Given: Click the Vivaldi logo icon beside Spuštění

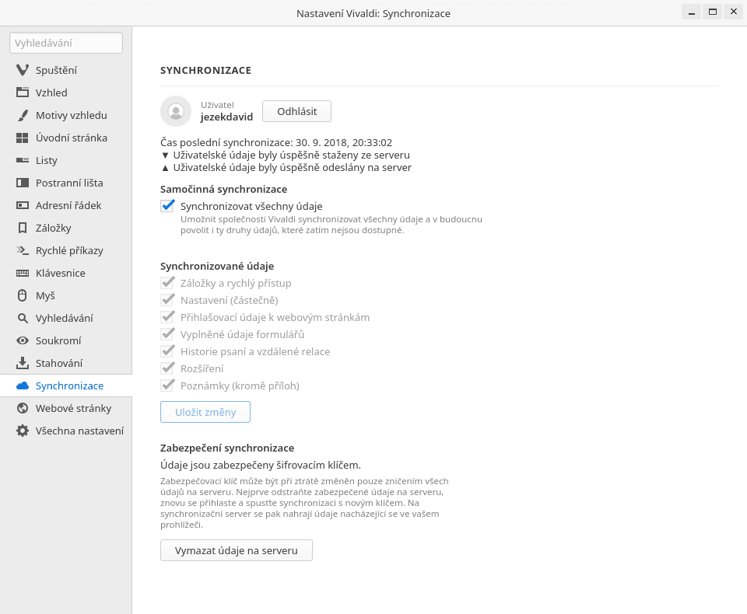Looking at the screenshot, I should point(23,70).
